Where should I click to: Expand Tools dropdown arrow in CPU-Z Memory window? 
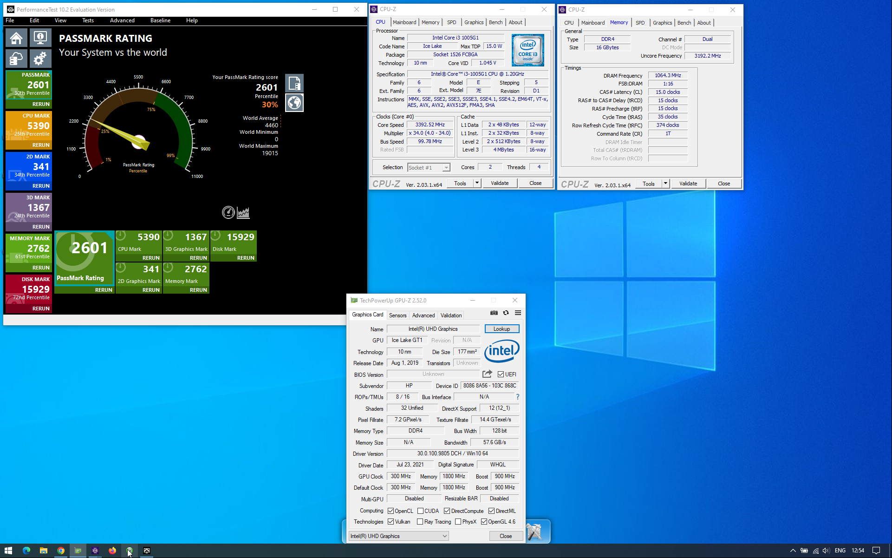click(x=665, y=184)
